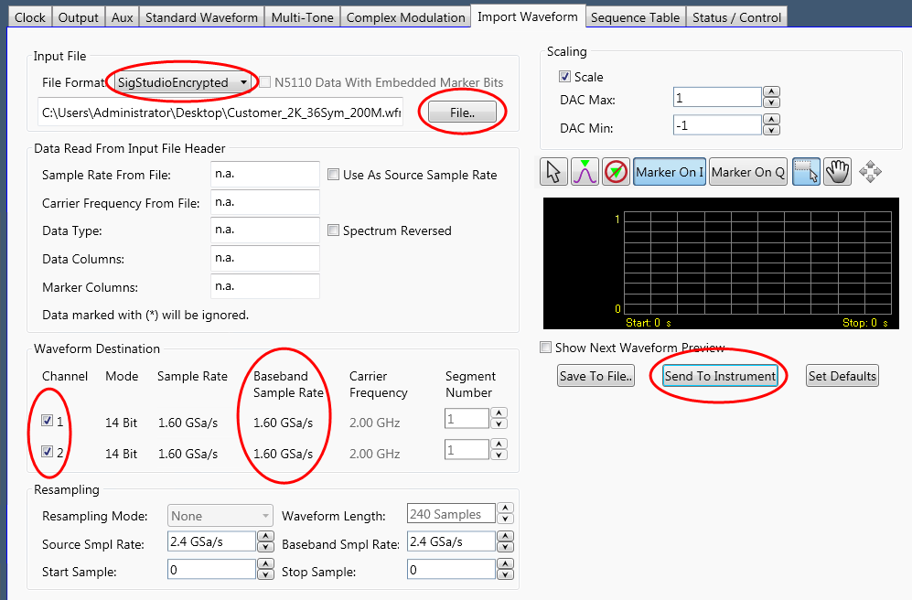Click the Send To Instrument button

tap(720, 376)
